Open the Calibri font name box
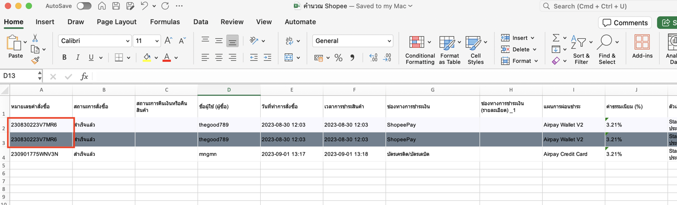The height and width of the screenshot is (205, 677). 95,41
